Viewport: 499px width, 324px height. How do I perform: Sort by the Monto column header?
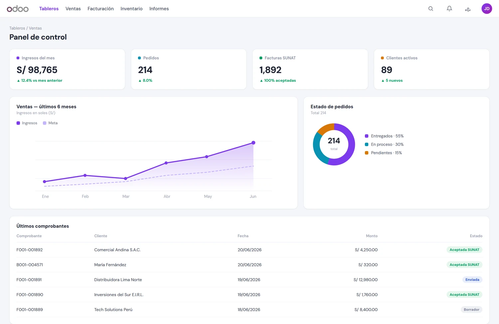tap(372, 236)
